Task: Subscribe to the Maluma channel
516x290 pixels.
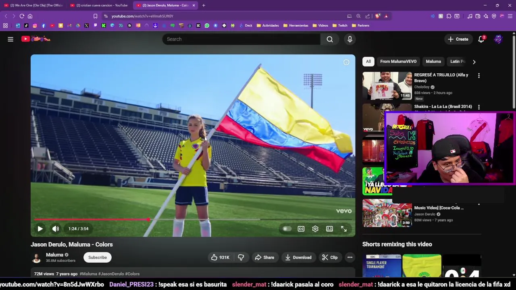Action: coord(98,257)
